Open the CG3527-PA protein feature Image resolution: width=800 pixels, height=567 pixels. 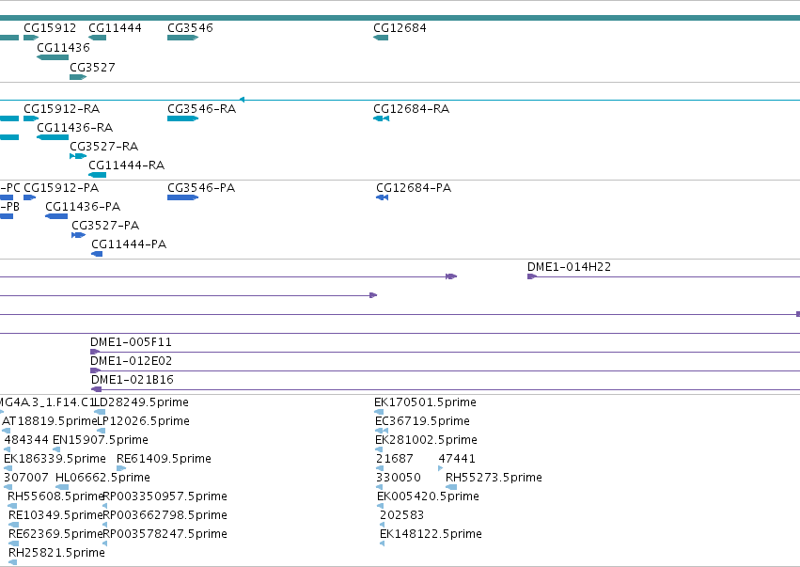[x=79, y=235]
